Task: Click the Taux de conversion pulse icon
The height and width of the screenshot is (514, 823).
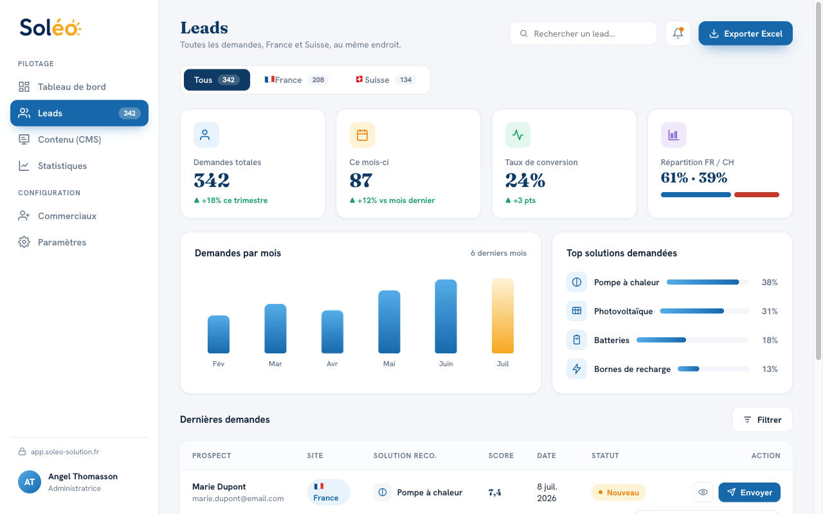Action: (518, 135)
